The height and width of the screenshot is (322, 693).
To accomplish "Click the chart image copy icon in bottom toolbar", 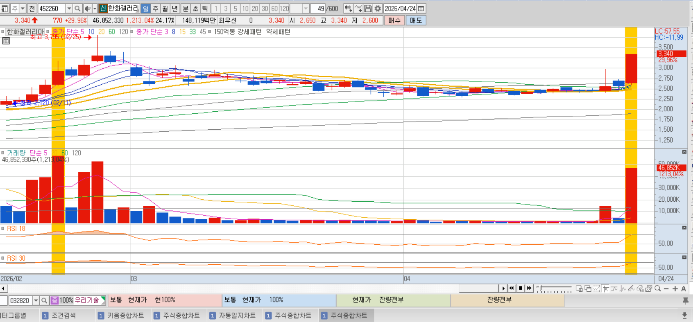I will pyautogui.click(x=649, y=288).
